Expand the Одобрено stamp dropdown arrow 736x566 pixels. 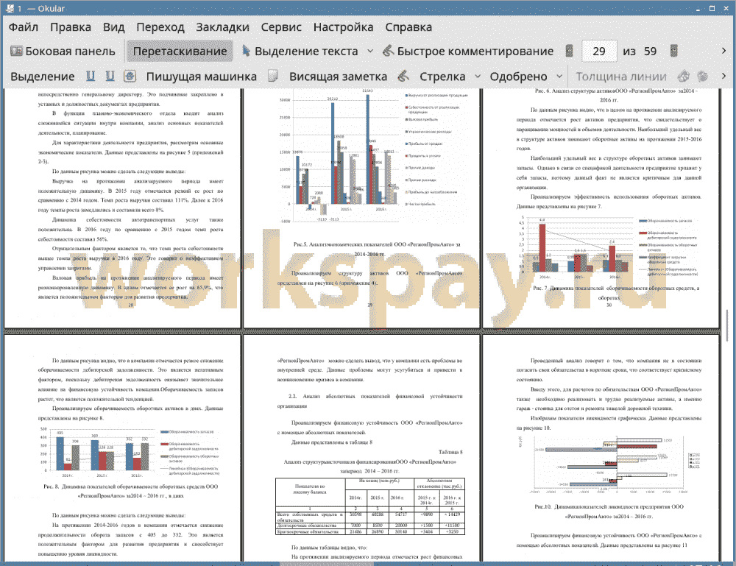[x=559, y=76]
